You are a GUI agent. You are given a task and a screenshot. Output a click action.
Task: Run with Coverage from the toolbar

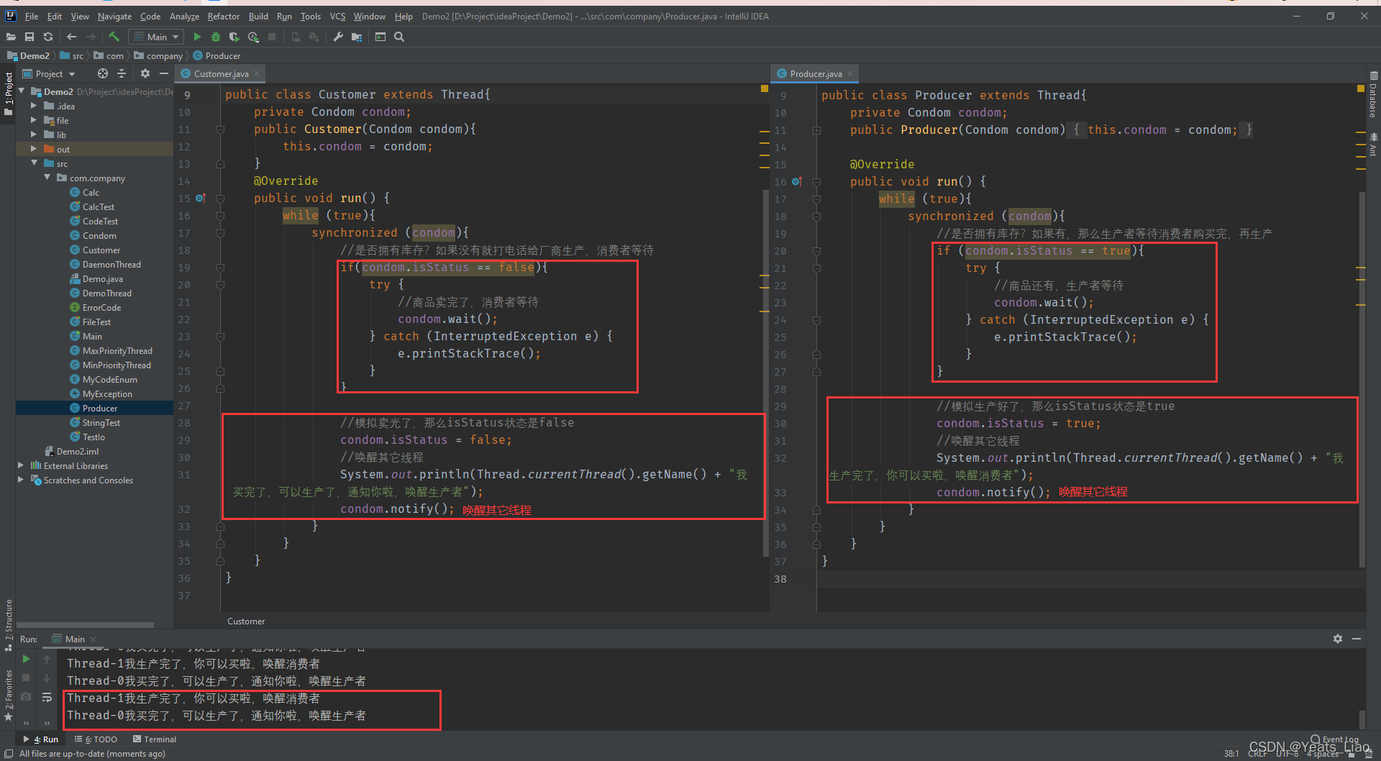(x=234, y=37)
